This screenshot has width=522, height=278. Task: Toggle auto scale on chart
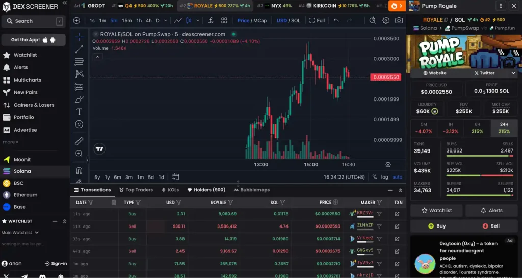point(397,177)
